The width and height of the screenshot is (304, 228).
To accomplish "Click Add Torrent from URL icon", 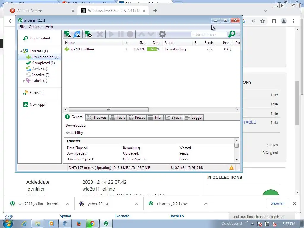I will (x=77, y=34).
